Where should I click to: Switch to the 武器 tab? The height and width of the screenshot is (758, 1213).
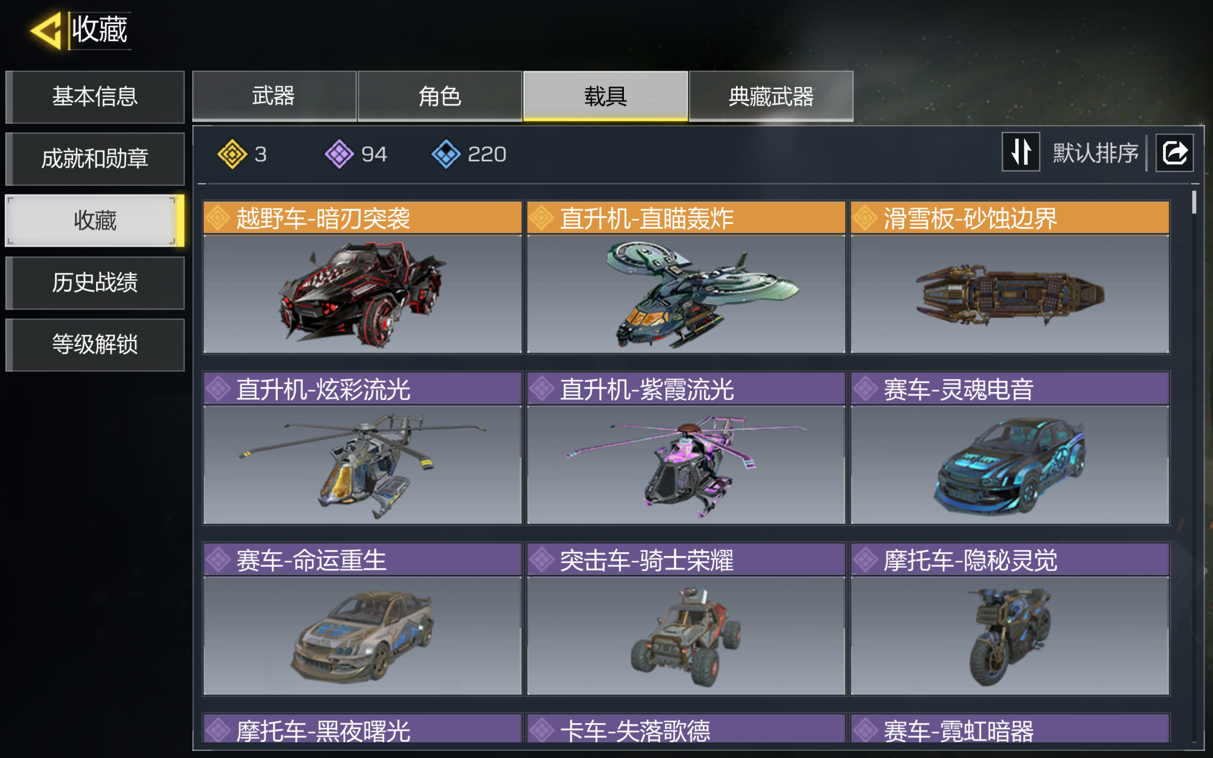[x=274, y=96]
